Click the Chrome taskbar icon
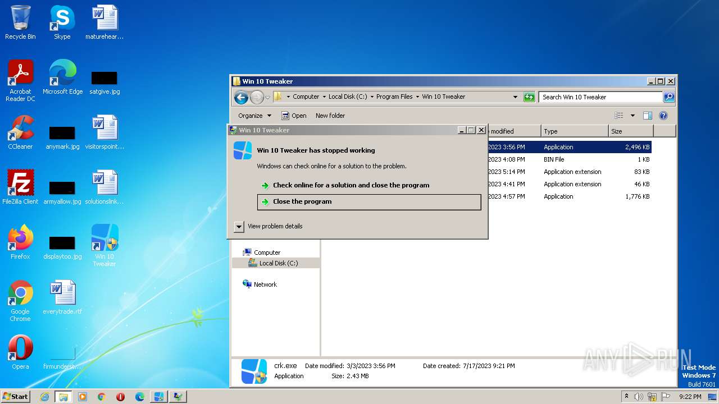This screenshot has width=719, height=404. coord(101,397)
